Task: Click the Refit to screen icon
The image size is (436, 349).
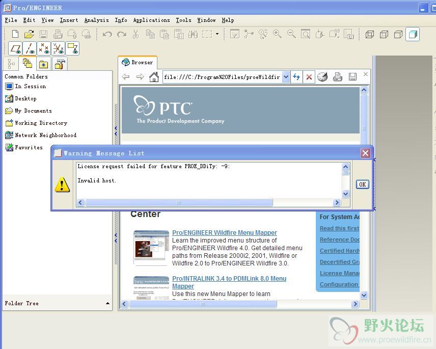Action: pyautogui.click(x=306, y=34)
